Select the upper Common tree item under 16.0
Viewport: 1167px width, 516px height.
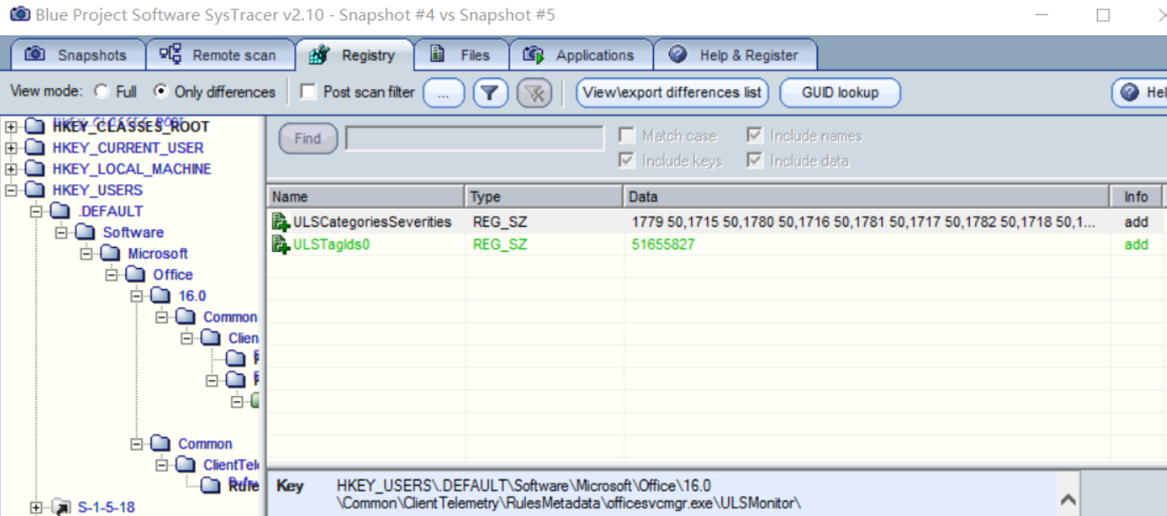(230, 316)
